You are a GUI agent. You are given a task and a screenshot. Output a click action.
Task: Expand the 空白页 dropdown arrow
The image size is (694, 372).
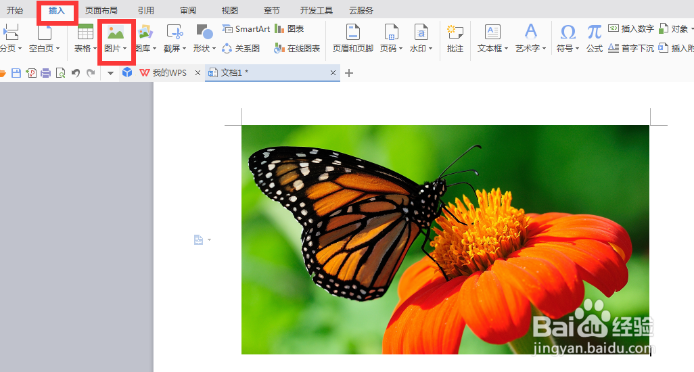[57, 49]
